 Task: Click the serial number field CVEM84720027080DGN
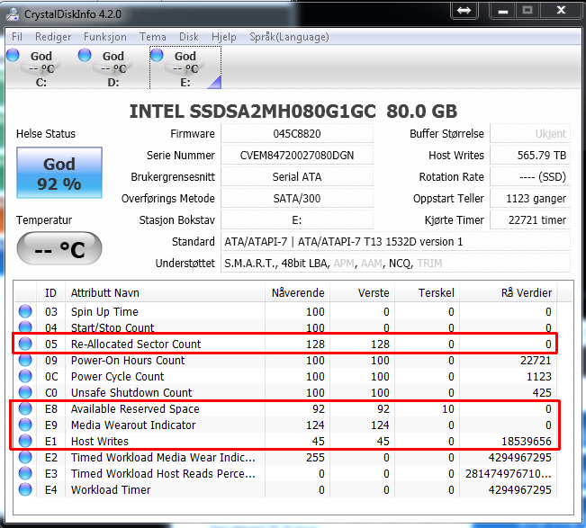pyautogui.click(x=297, y=156)
